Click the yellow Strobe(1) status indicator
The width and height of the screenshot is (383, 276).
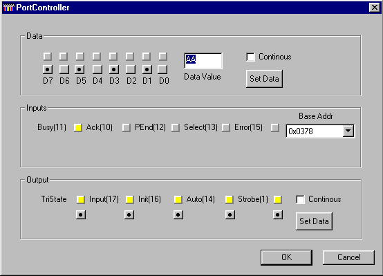(x=278, y=199)
